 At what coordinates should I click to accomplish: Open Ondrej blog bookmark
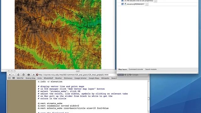pos(30,78)
